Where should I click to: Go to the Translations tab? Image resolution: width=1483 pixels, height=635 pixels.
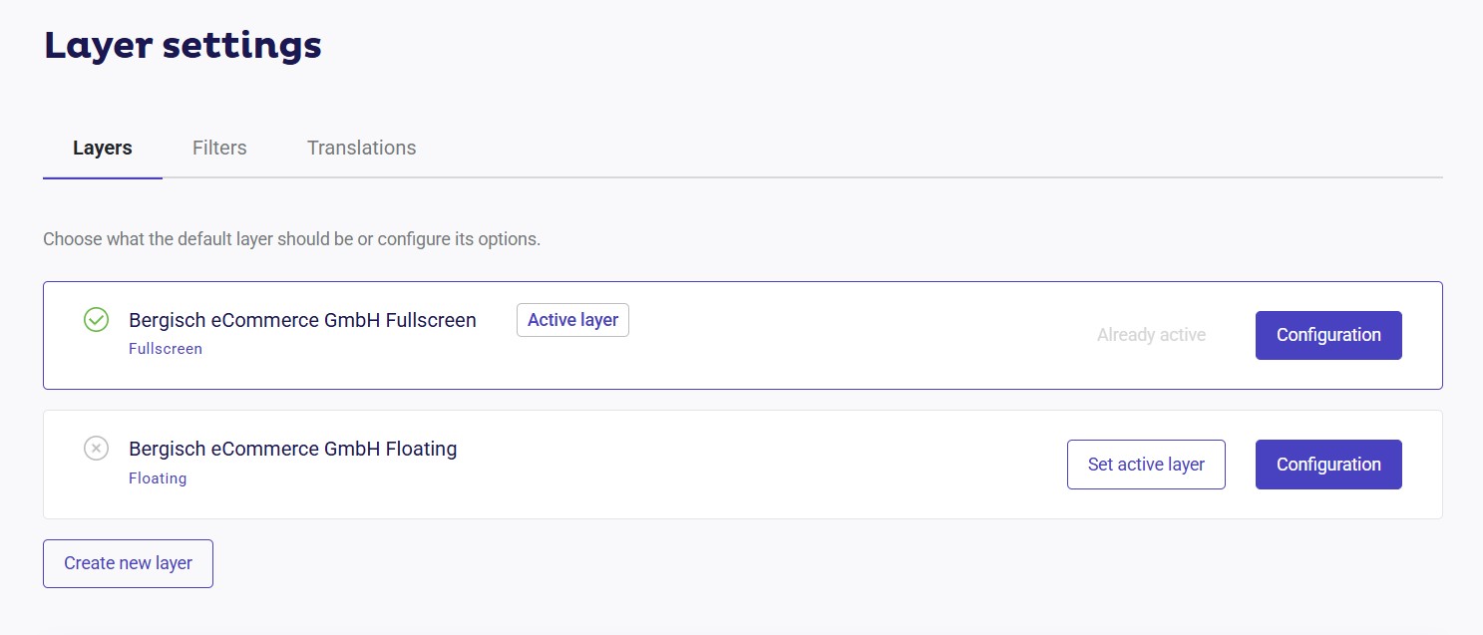pos(361,148)
